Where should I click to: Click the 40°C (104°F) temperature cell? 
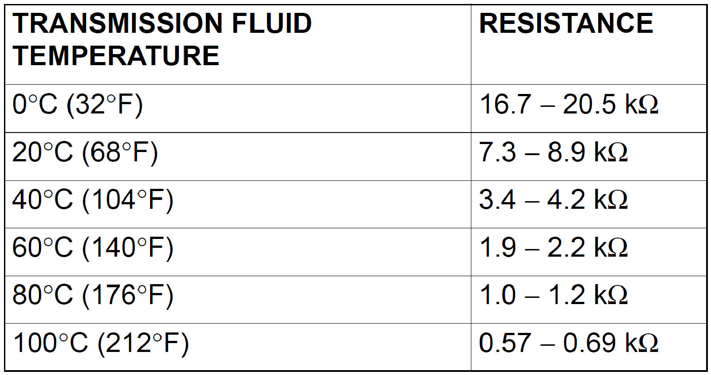pyautogui.click(x=93, y=200)
